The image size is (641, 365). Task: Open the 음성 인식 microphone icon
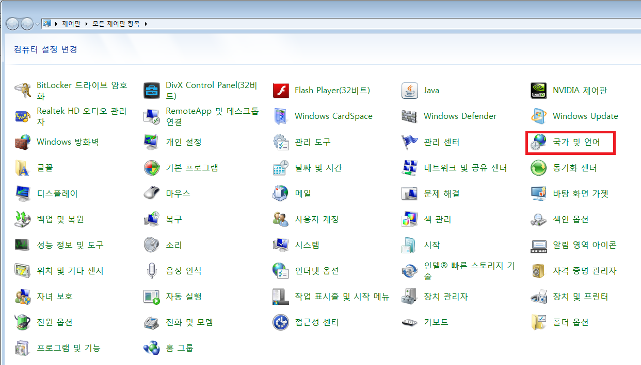coord(152,271)
